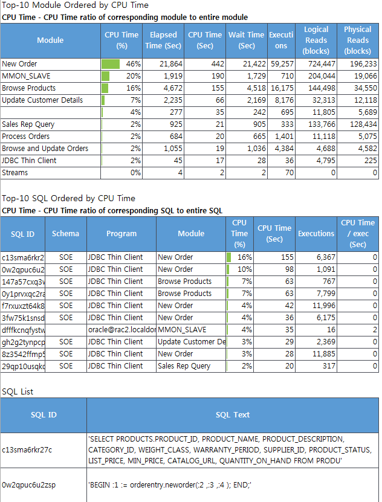Click executions value 7,799
Viewport: 382px width, 502px height.
point(326,294)
